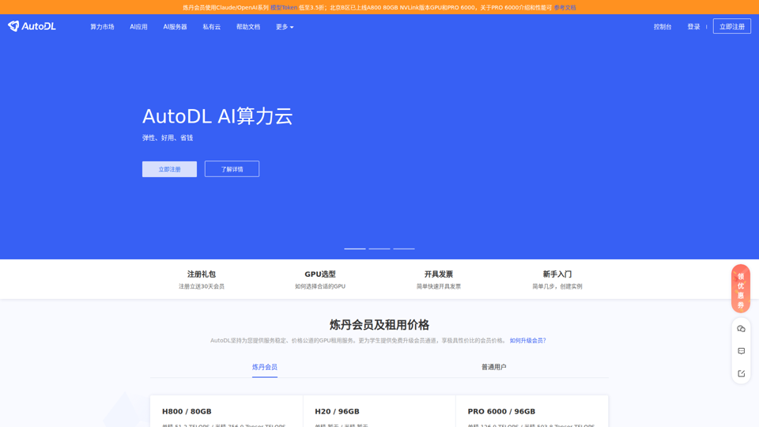Screen dimensions: 759x427
Task: Open GPU选型 quick link
Action: point(320,279)
